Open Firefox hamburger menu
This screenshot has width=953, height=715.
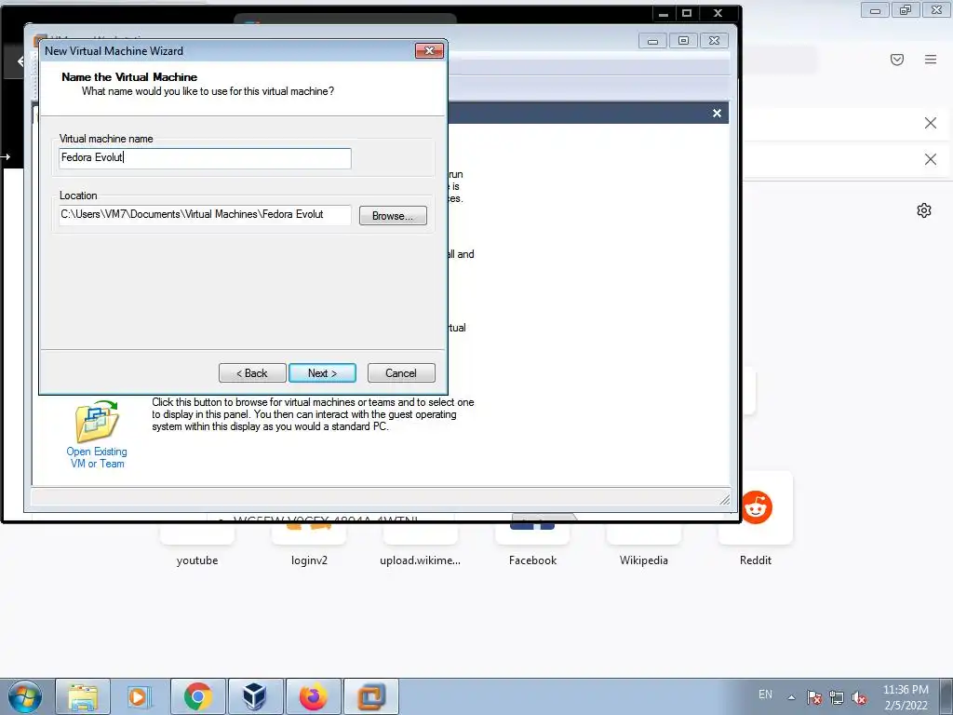pos(931,59)
